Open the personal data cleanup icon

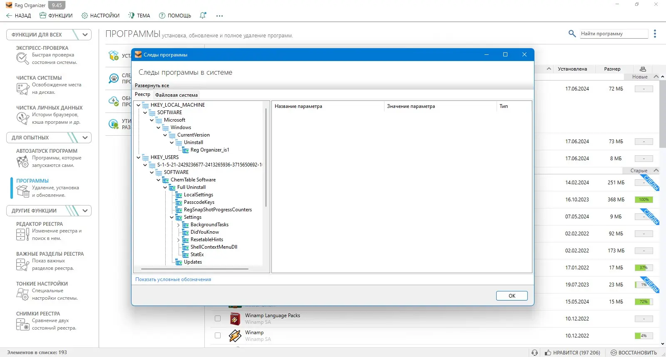22,118
